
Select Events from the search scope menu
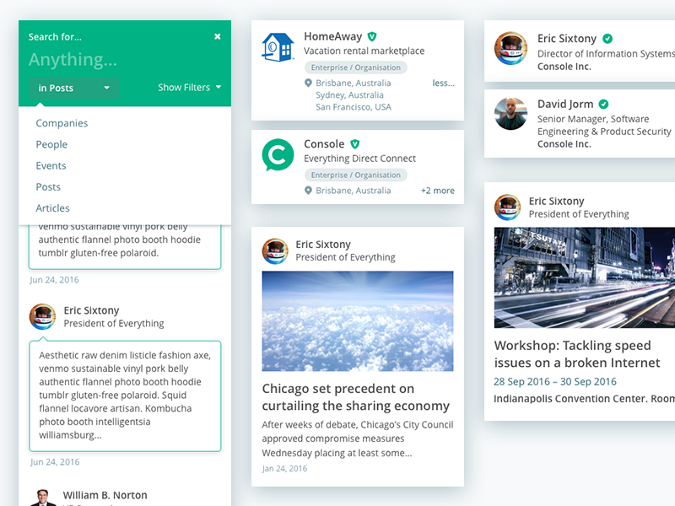[51, 165]
